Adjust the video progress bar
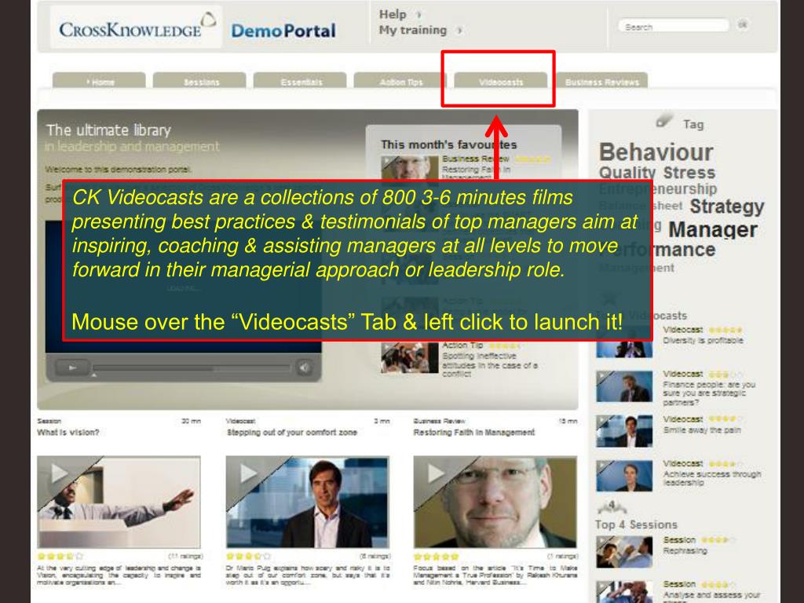 (192, 367)
